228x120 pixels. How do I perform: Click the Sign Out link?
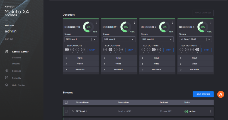[x=9, y=39]
